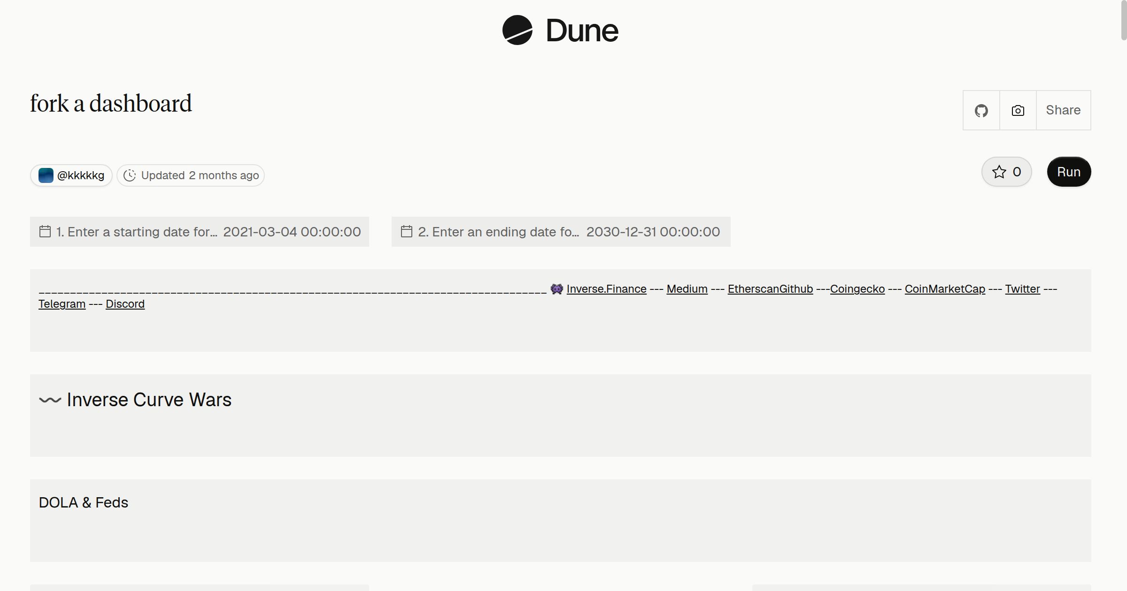Star this dashboard

(1006, 172)
